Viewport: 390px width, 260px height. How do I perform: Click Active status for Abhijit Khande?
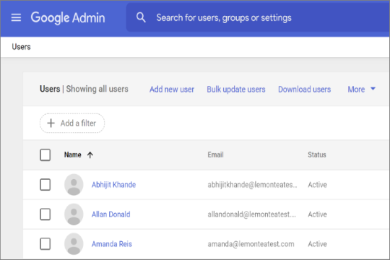tap(317, 185)
